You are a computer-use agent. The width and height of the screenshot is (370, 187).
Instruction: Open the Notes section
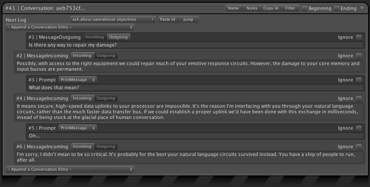[252, 8]
